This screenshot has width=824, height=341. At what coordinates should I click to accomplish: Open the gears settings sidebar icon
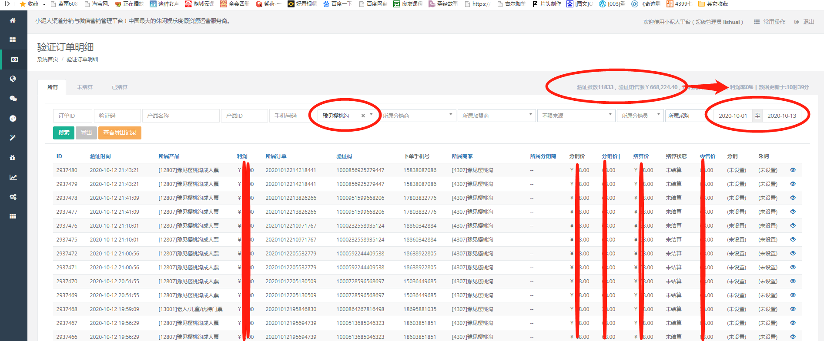click(x=13, y=197)
